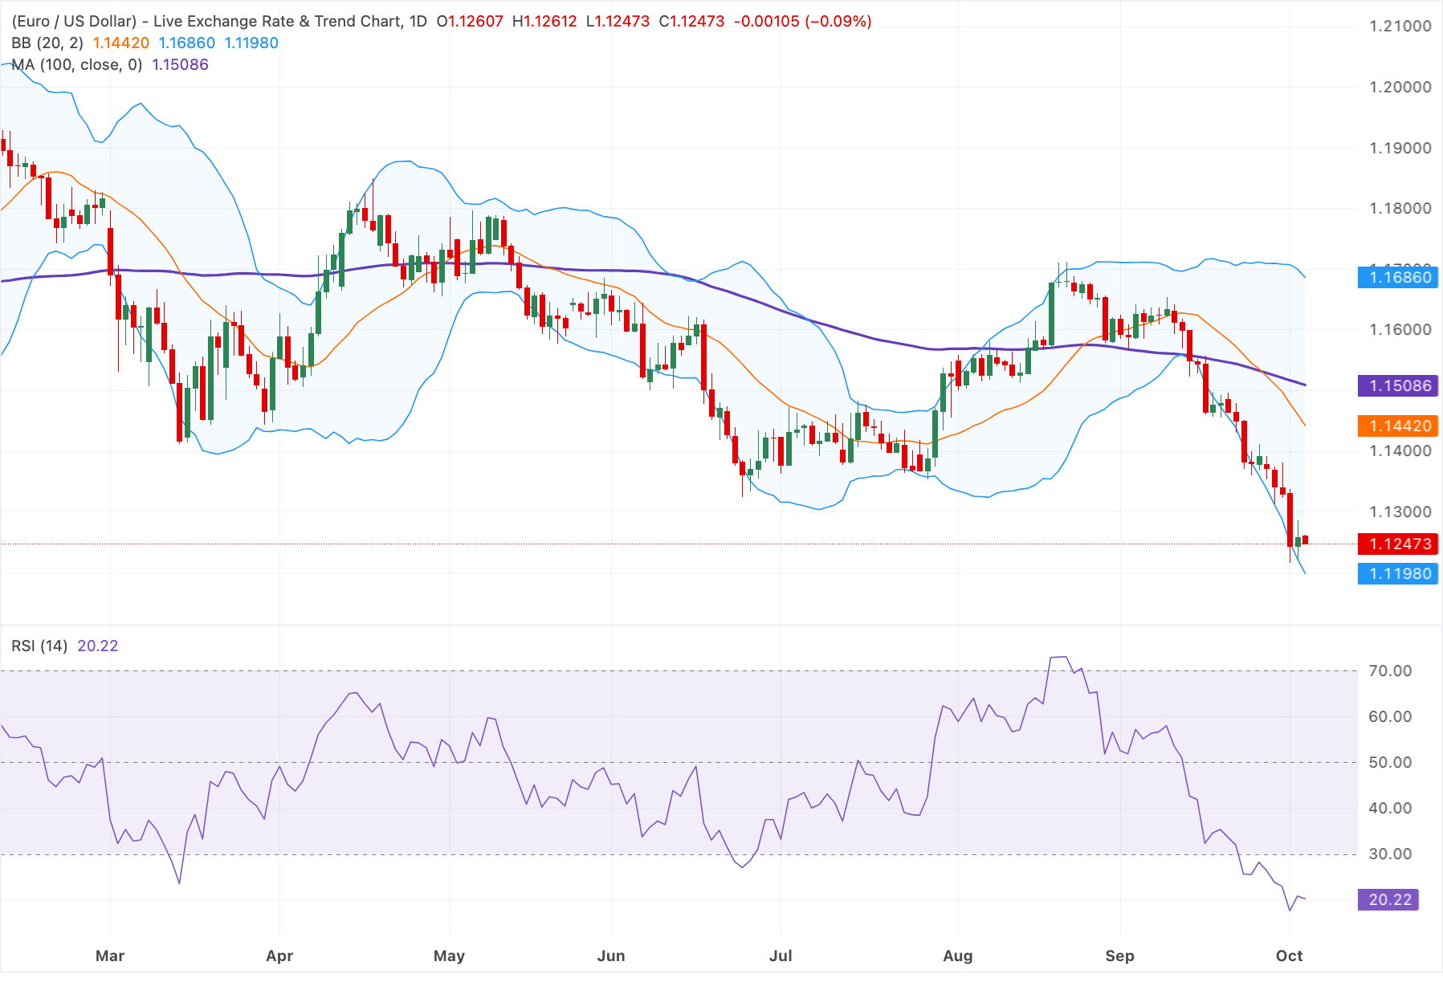The width and height of the screenshot is (1443, 982).
Task: Click the Apr label on time axis
Action: pos(279,956)
